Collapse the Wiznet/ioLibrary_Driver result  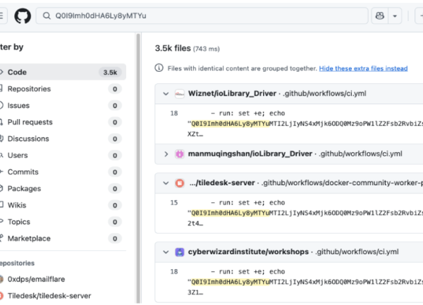point(166,94)
